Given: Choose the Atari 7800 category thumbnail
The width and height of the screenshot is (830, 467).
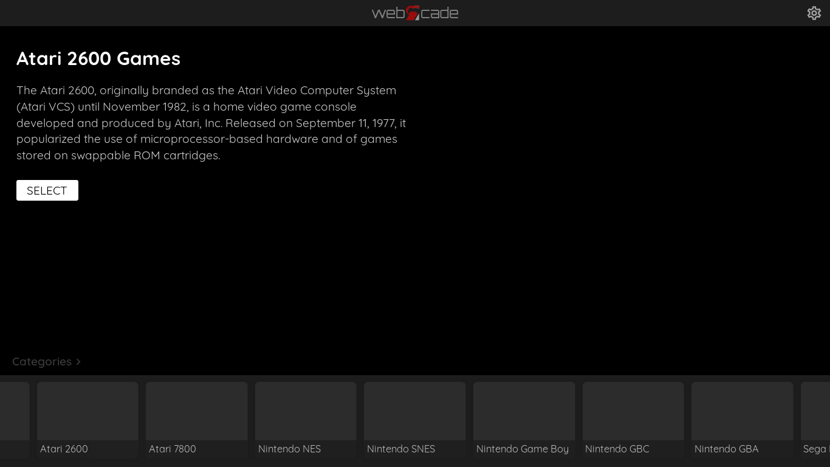Looking at the screenshot, I should (x=196, y=411).
